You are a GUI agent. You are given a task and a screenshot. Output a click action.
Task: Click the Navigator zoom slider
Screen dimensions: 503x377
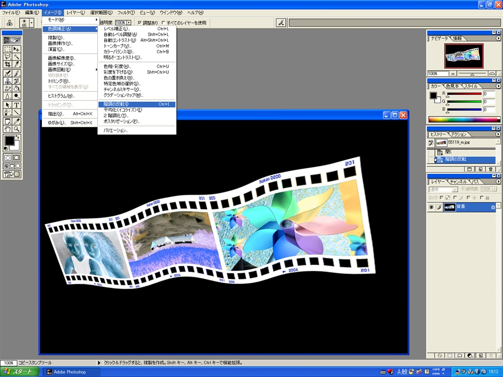[x=472, y=74]
